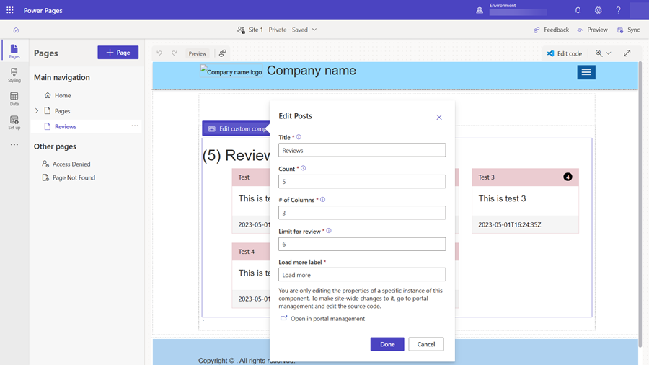
Task: Click into the Load more label field
Action: [x=362, y=275]
